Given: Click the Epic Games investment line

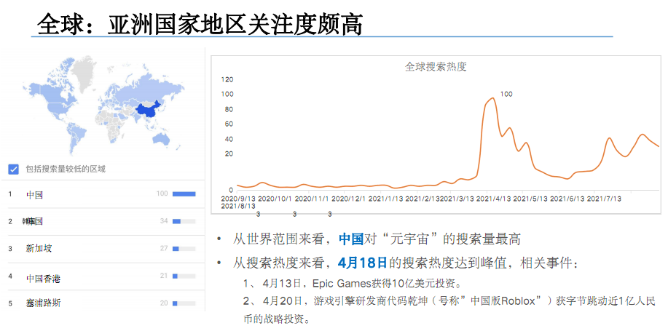Looking at the screenshot, I should (x=361, y=284).
